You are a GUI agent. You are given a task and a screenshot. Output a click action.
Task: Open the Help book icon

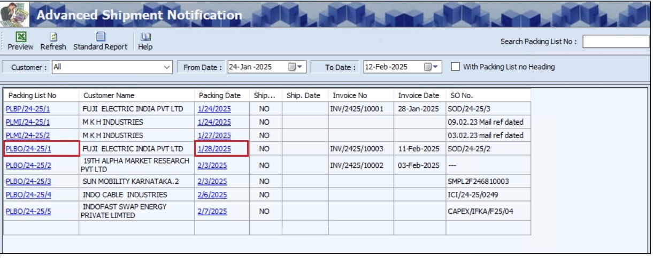[145, 37]
